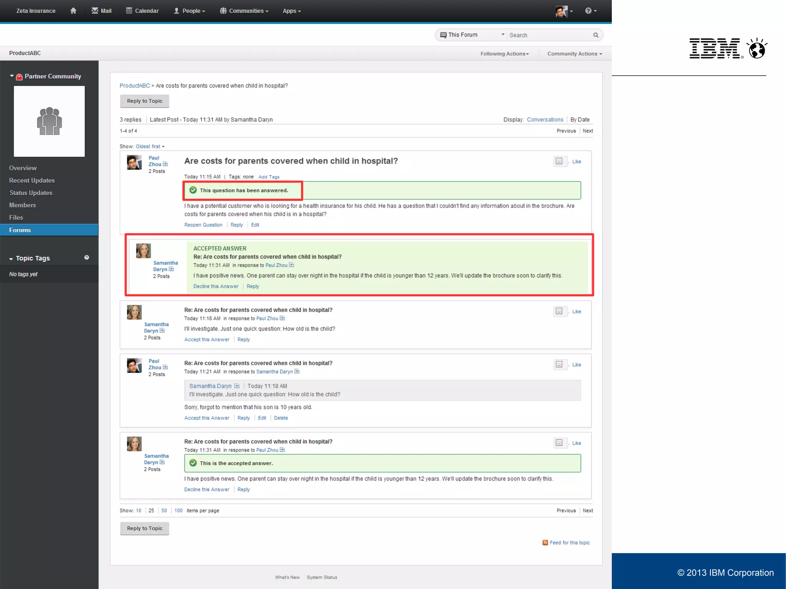
Task: Click the Reopen Question link
Action: pyautogui.click(x=203, y=225)
